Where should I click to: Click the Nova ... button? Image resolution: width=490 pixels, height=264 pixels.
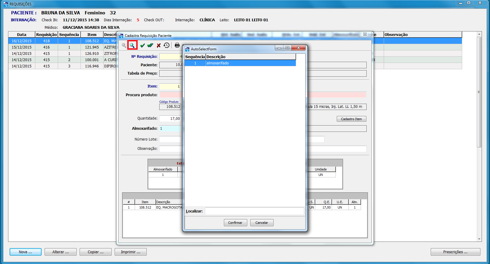pos(25,252)
